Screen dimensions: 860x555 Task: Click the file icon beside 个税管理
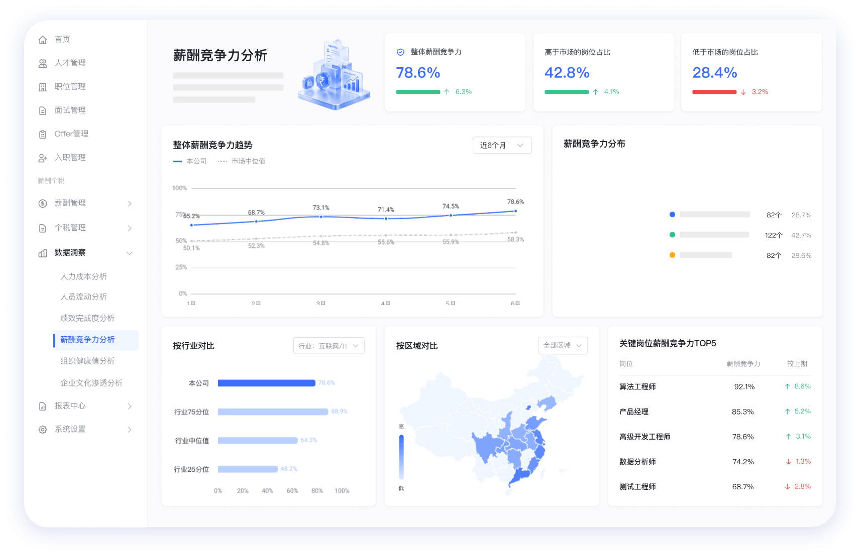tap(43, 228)
